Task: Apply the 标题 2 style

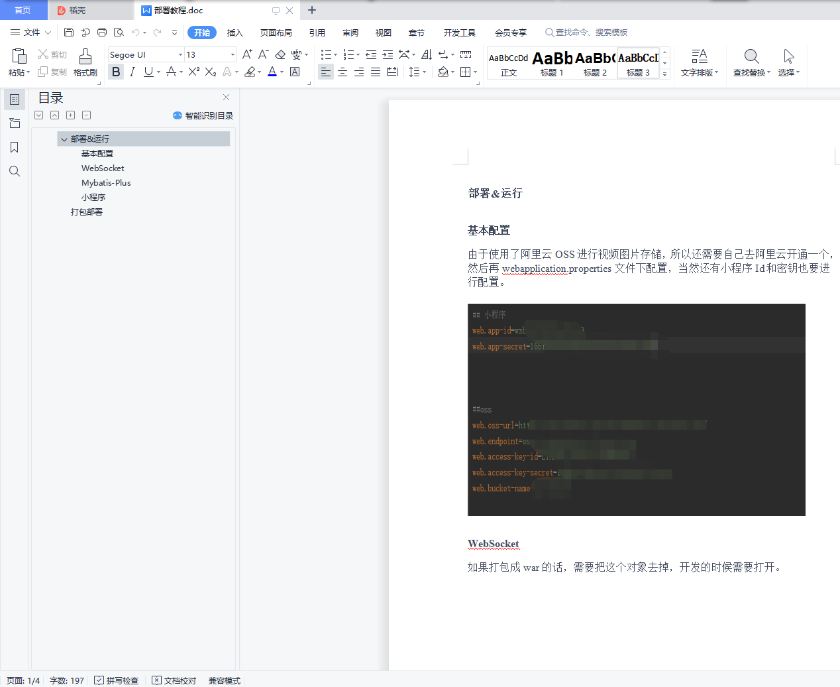Action: (595, 63)
